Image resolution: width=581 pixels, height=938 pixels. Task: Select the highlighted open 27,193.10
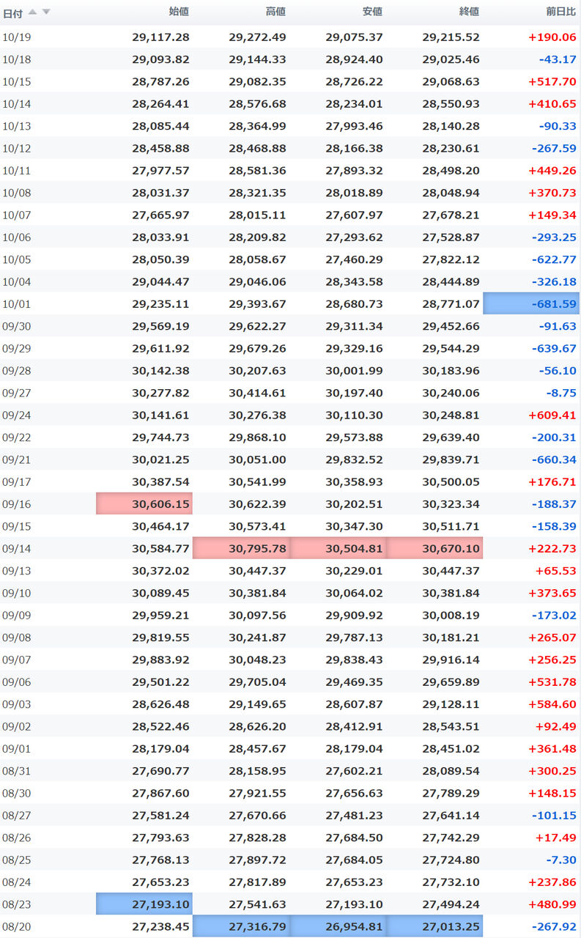pyautogui.click(x=144, y=904)
